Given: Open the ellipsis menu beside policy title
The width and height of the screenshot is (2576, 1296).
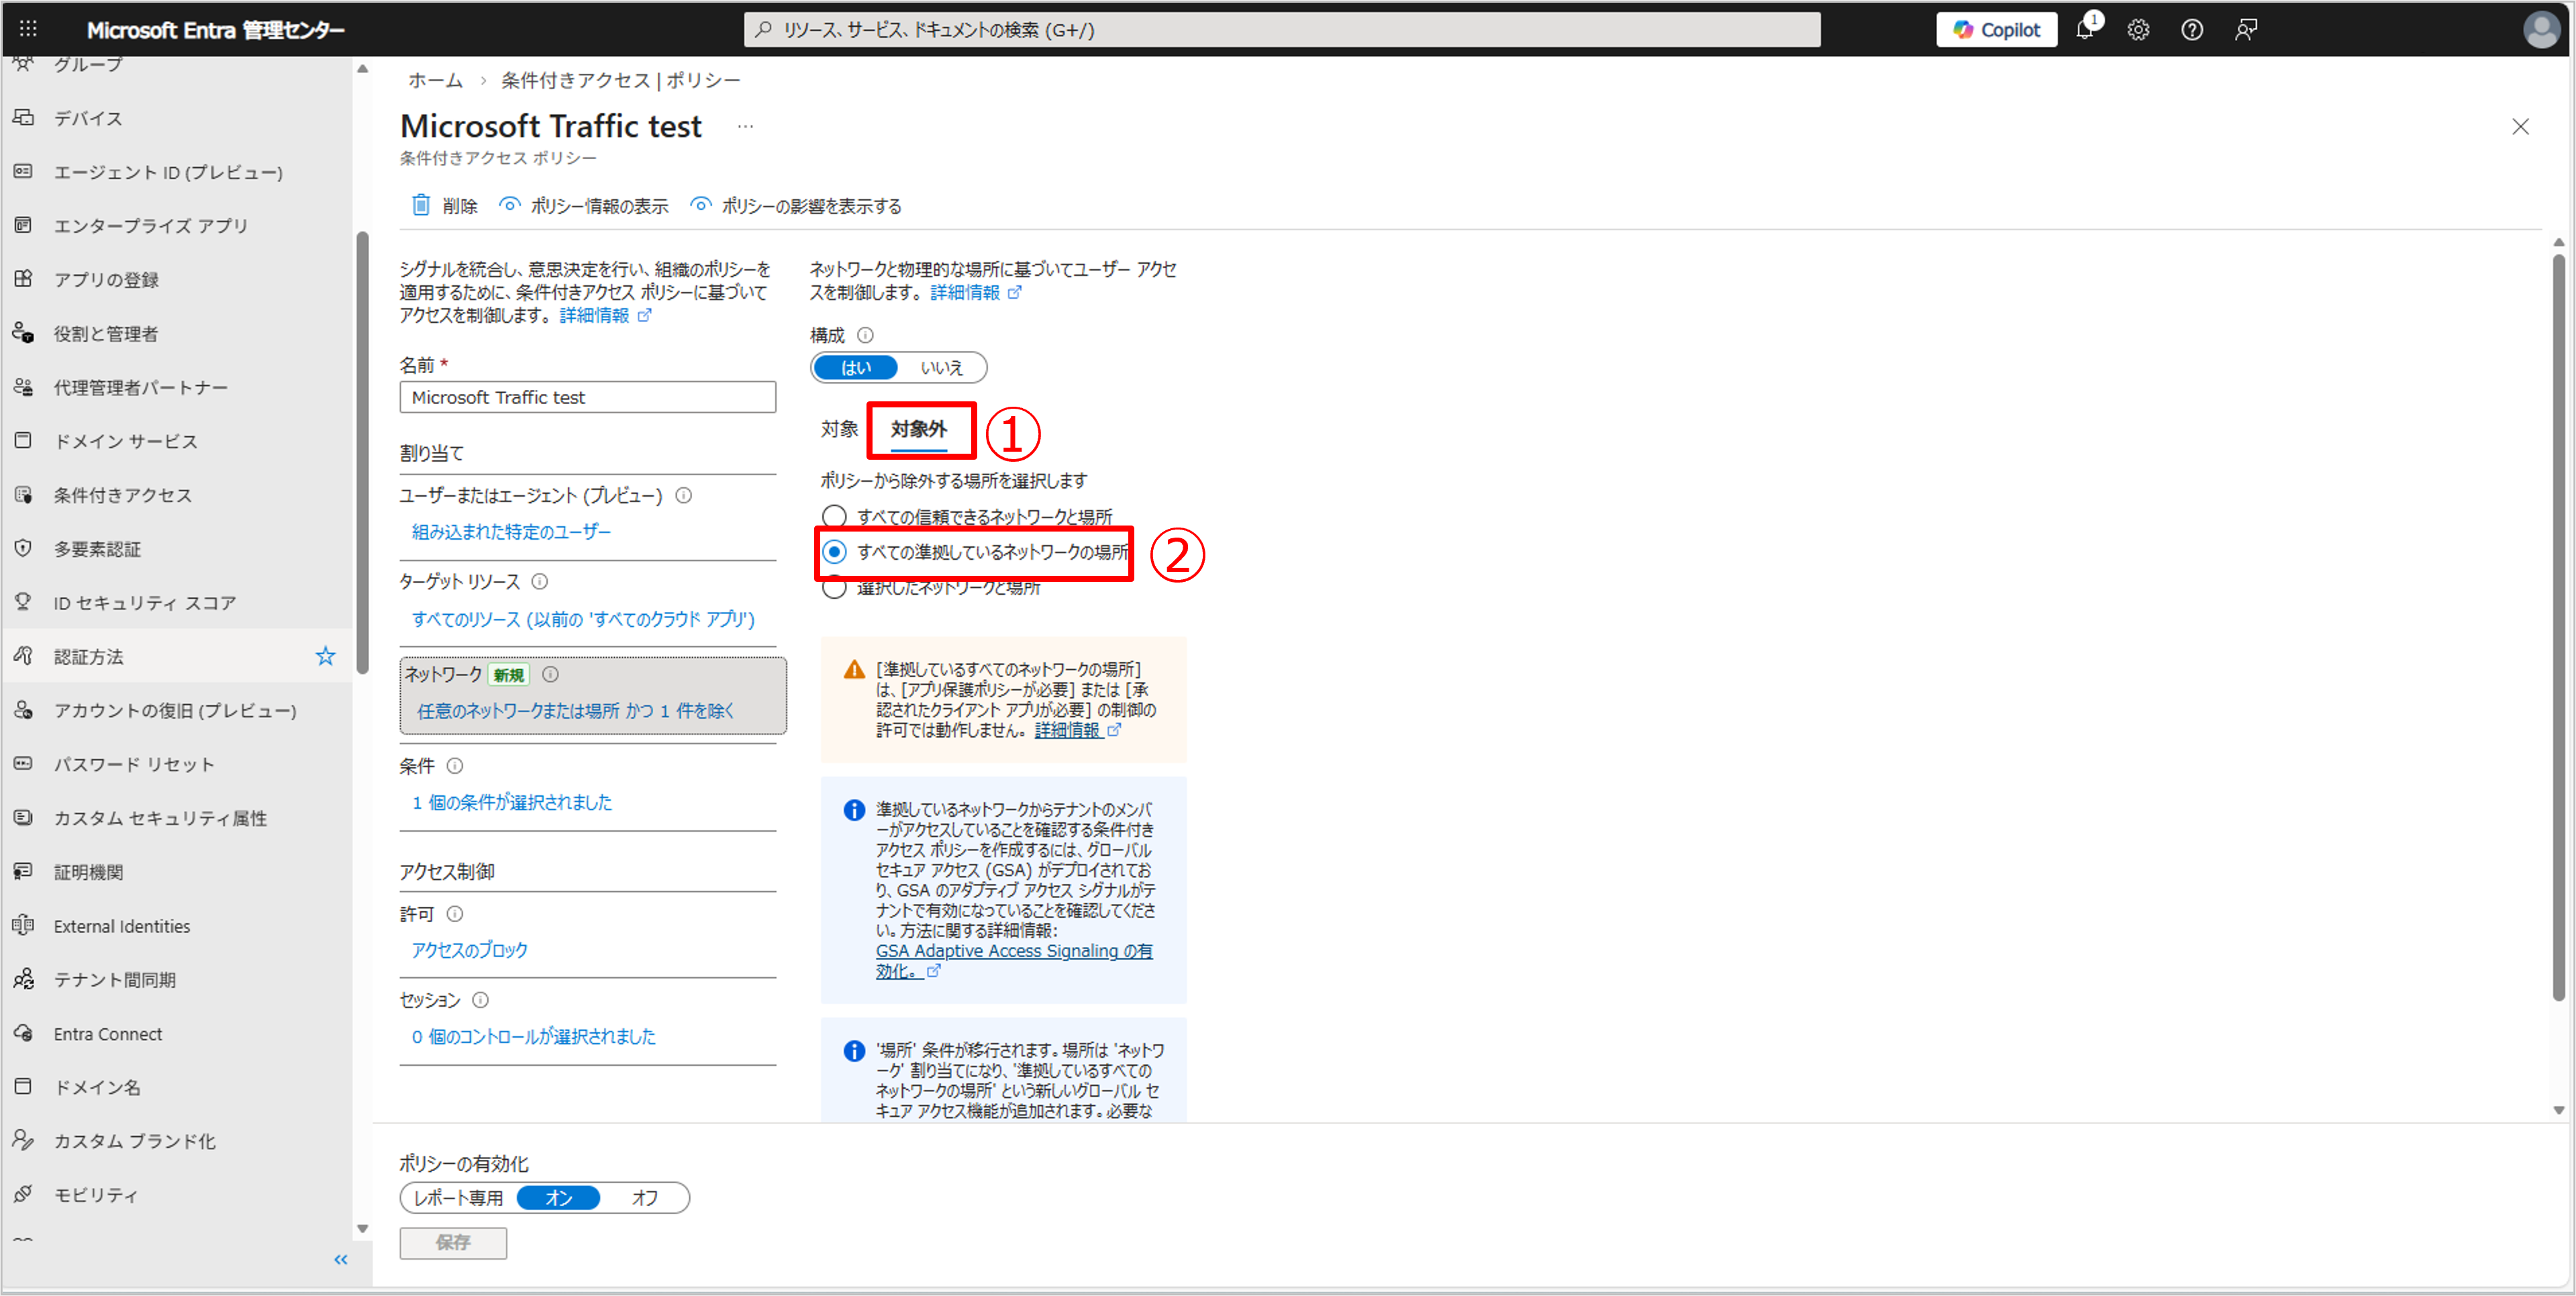Looking at the screenshot, I should pyautogui.click(x=745, y=127).
